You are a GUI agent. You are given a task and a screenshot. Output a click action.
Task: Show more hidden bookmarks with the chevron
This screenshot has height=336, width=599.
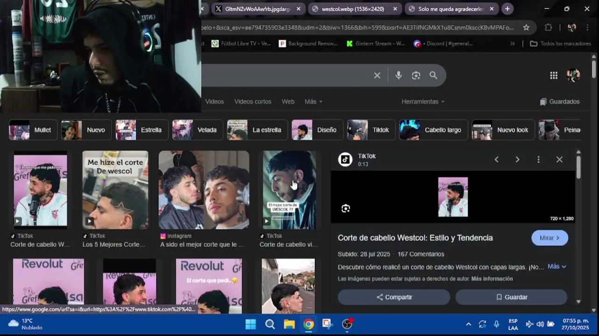(x=513, y=44)
